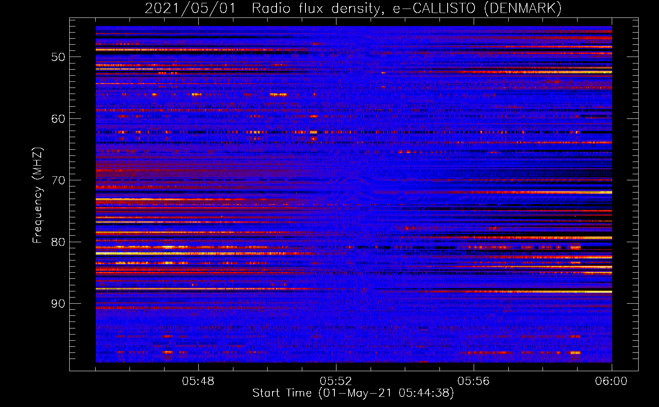Click the 05:56 time tick label
Screen dimensions: 659x407
pos(474,381)
